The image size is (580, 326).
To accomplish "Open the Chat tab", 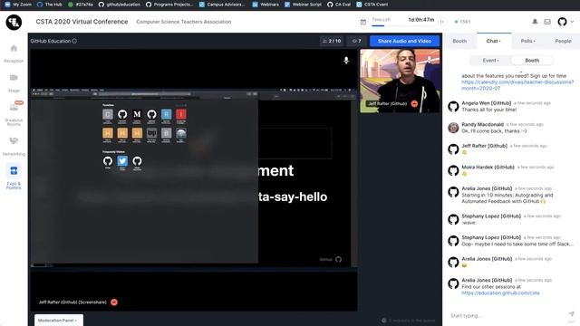I will tap(493, 41).
